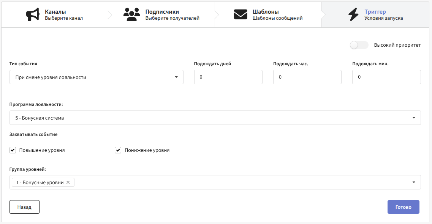Click the envelope icon for Шаблоны
The height and width of the screenshot is (224, 432).
click(x=240, y=14)
